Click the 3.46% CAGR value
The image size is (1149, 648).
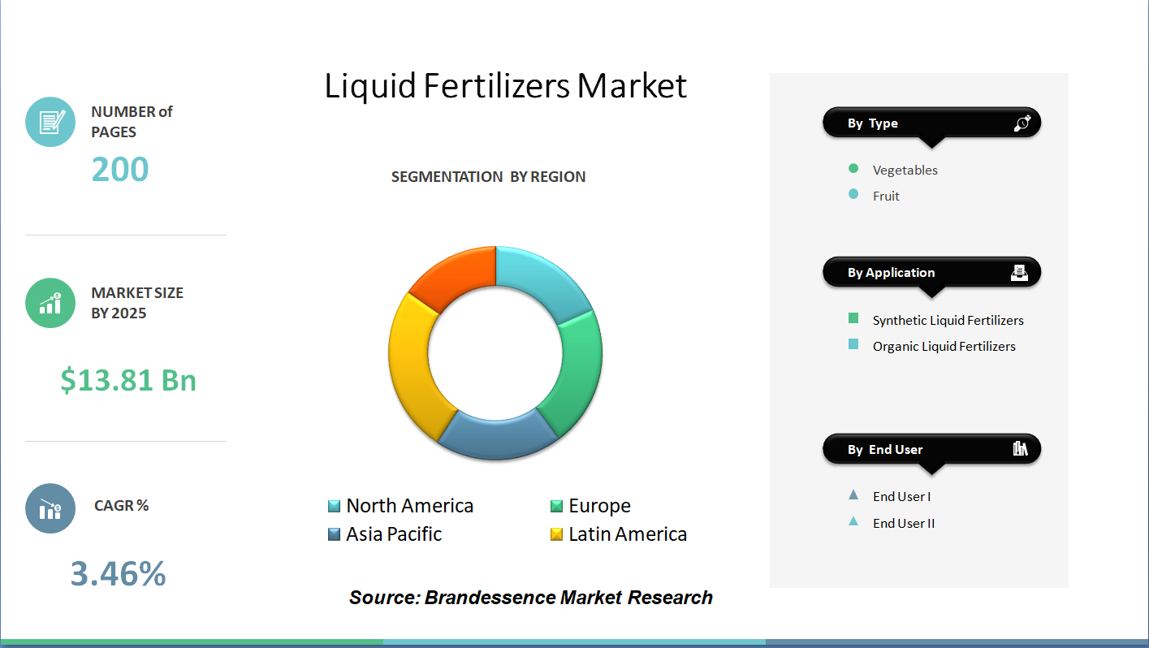[118, 573]
